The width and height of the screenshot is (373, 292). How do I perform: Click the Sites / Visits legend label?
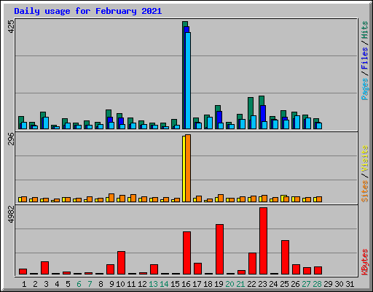[x=364, y=174]
